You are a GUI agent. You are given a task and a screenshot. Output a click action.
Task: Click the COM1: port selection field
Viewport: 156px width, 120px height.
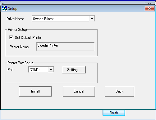(41, 70)
